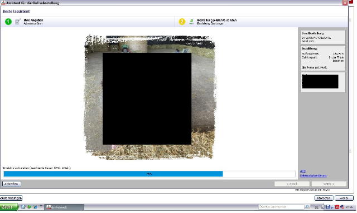Click the Weiter button in the assistant

pos(329,184)
